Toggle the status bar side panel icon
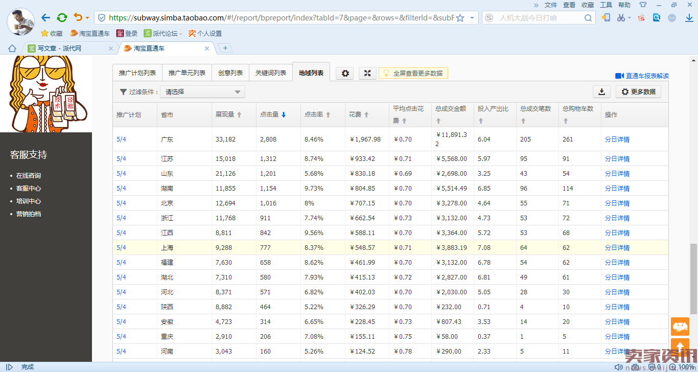The height and width of the screenshot is (372, 698). 9,367
